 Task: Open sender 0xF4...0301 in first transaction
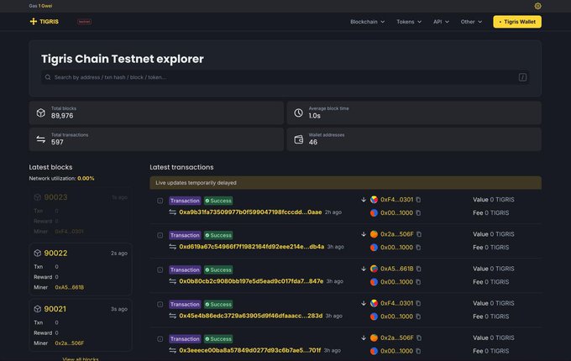point(396,200)
